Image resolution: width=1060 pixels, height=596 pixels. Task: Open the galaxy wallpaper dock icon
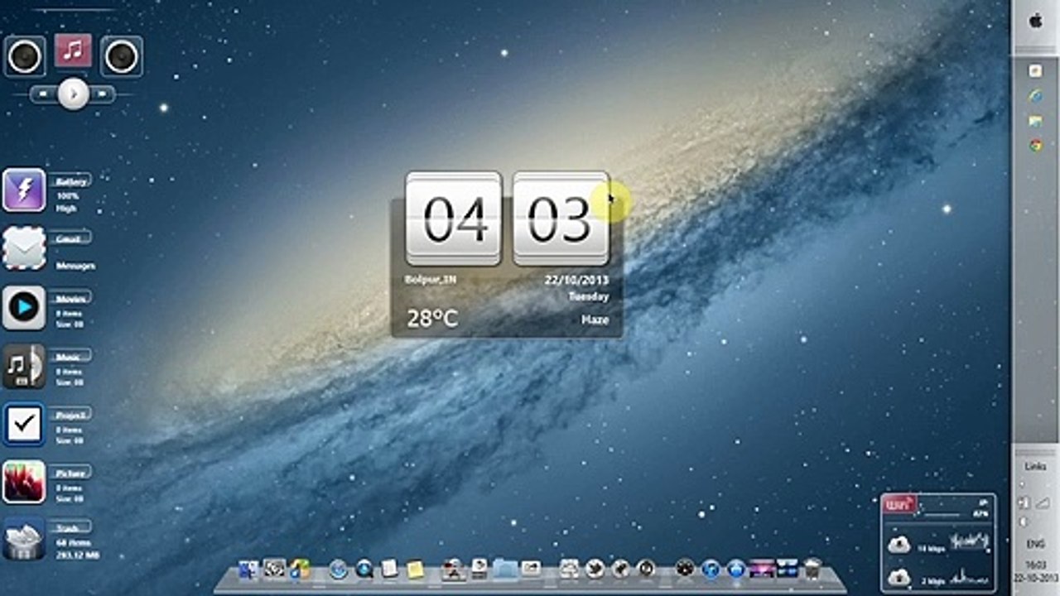point(761,569)
